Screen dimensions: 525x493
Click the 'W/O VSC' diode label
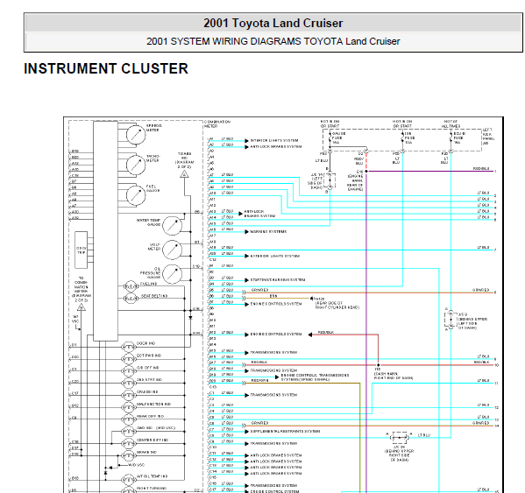(x=137, y=465)
